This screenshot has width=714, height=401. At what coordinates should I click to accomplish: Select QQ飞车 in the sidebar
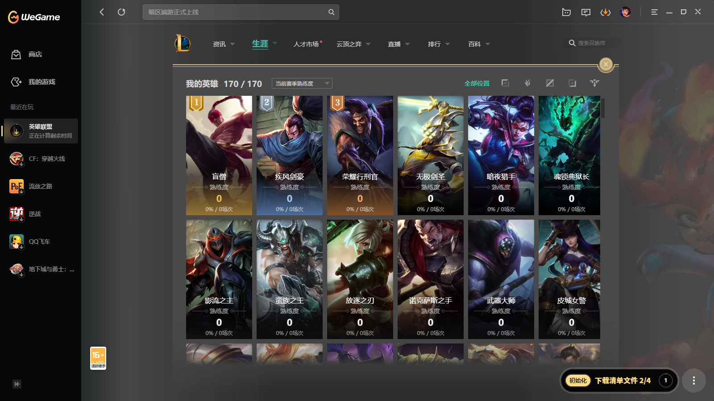(x=41, y=241)
